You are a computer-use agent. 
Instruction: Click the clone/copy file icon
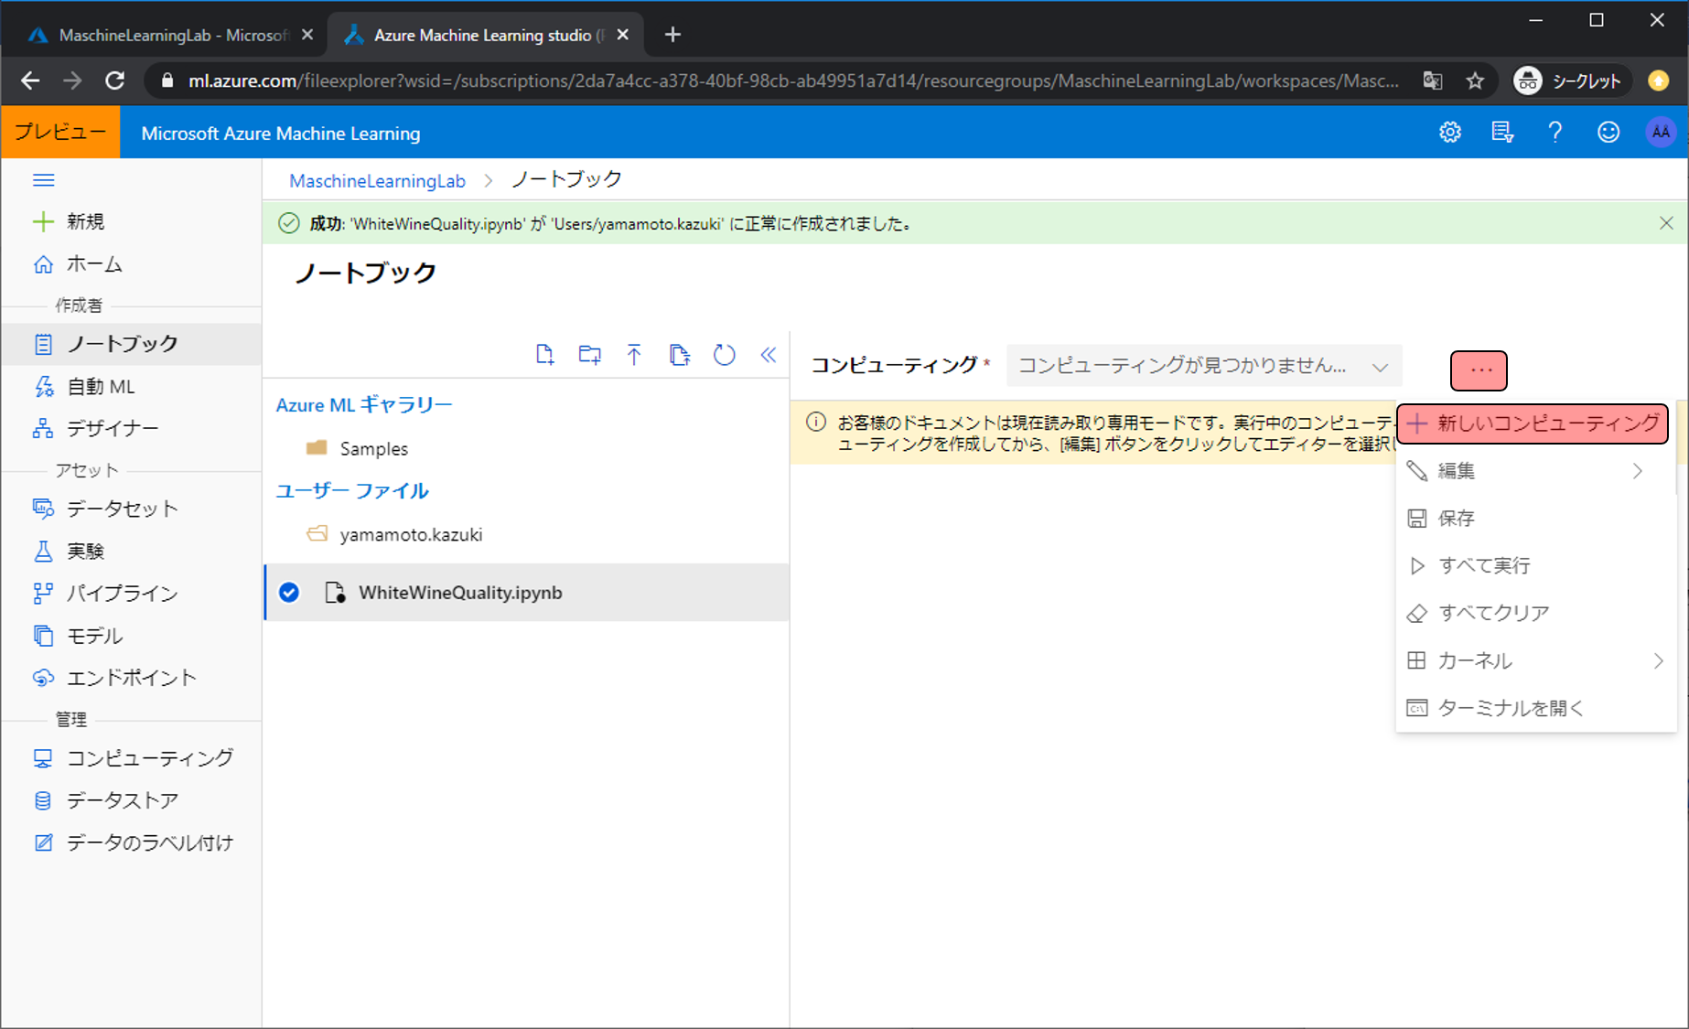(x=679, y=355)
